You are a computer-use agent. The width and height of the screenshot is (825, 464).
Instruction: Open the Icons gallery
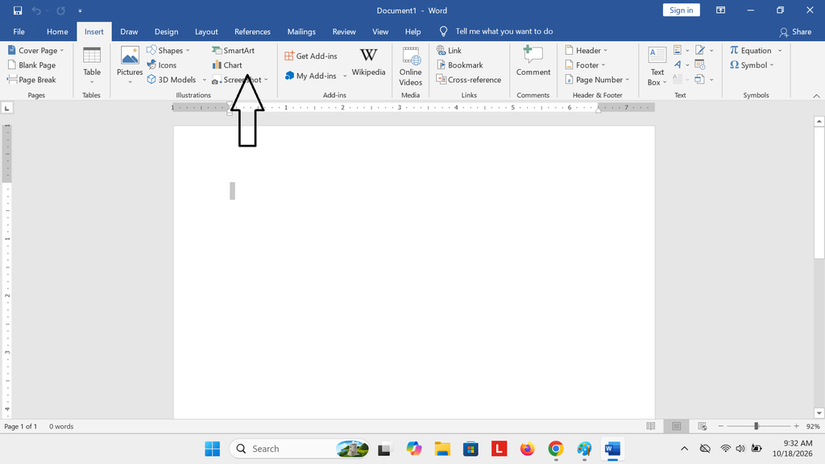(161, 65)
